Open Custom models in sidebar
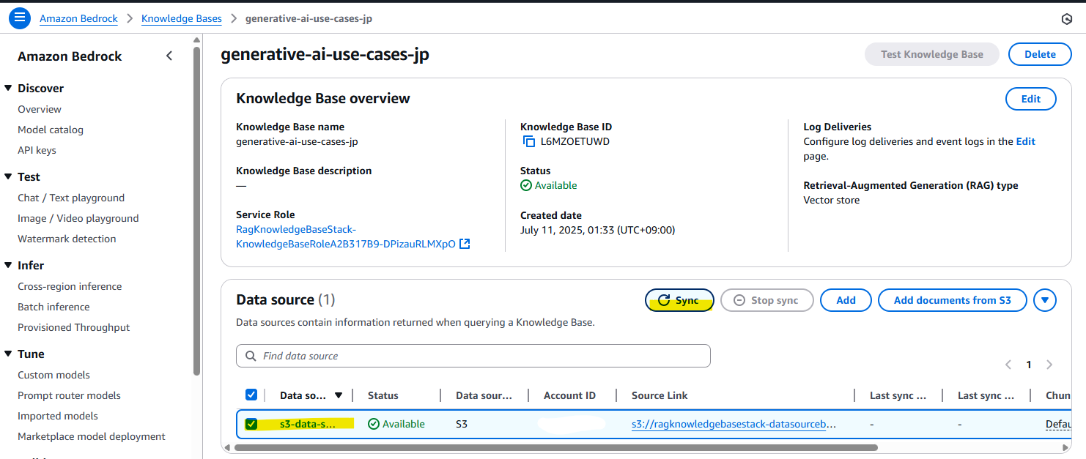This screenshot has width=1086, height=459. click(x=53, y=375)
